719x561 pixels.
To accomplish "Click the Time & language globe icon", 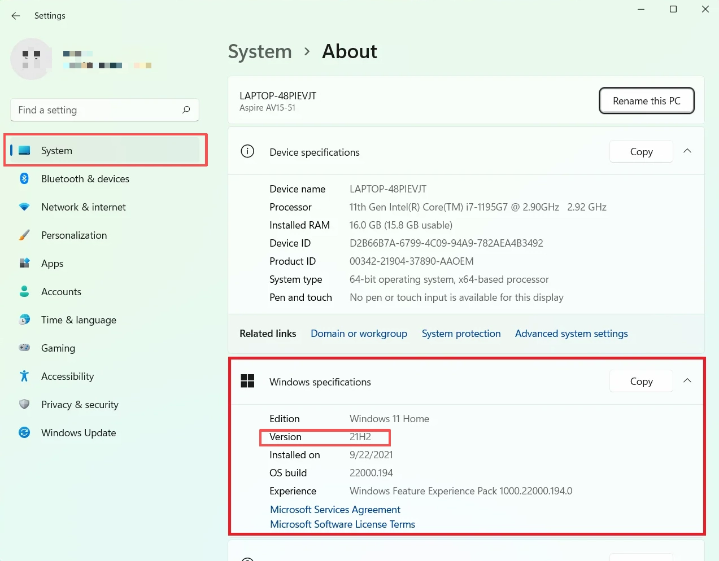I will pyautogui.click(x=24, y=319).
